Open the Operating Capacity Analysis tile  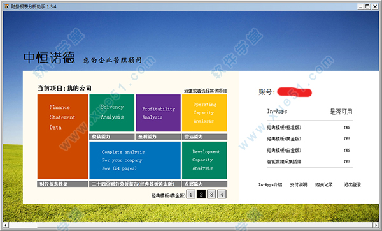pyautogui.click(x=204, y=113)
